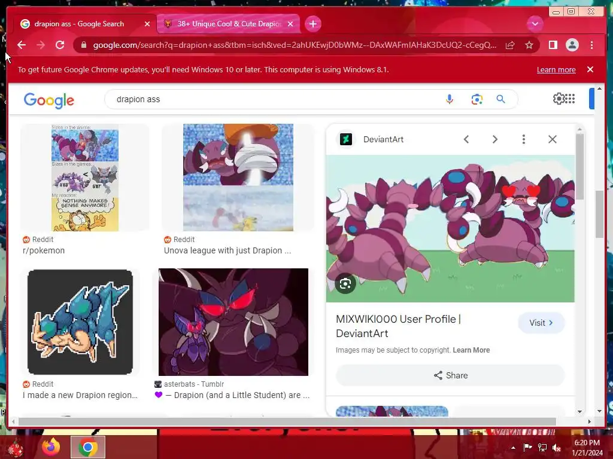Show hidden tray icons arrow
613x459 pixels.
pos(513,448)
